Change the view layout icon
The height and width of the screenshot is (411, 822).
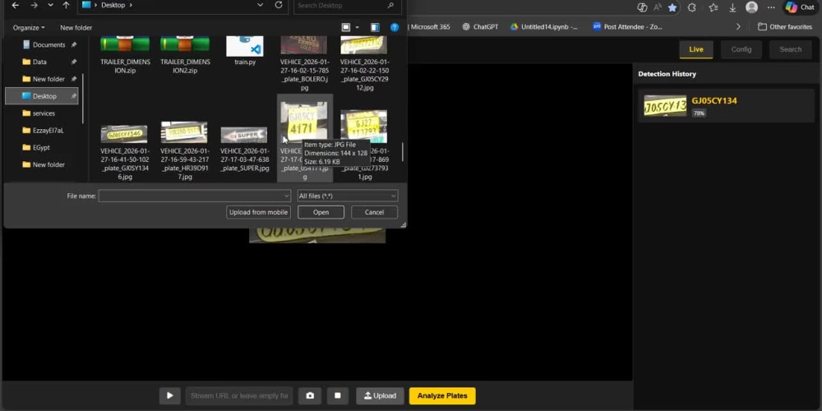tap(345, 27)
